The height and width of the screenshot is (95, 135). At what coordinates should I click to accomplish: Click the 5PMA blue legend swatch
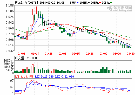78,3
